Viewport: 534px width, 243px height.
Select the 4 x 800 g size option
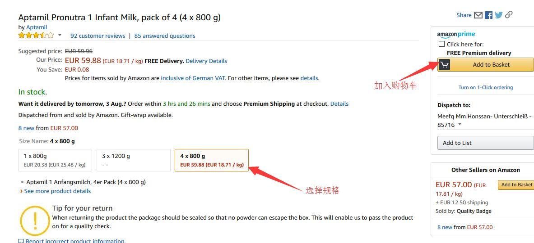pyautogui.click(x=212, y=160)
